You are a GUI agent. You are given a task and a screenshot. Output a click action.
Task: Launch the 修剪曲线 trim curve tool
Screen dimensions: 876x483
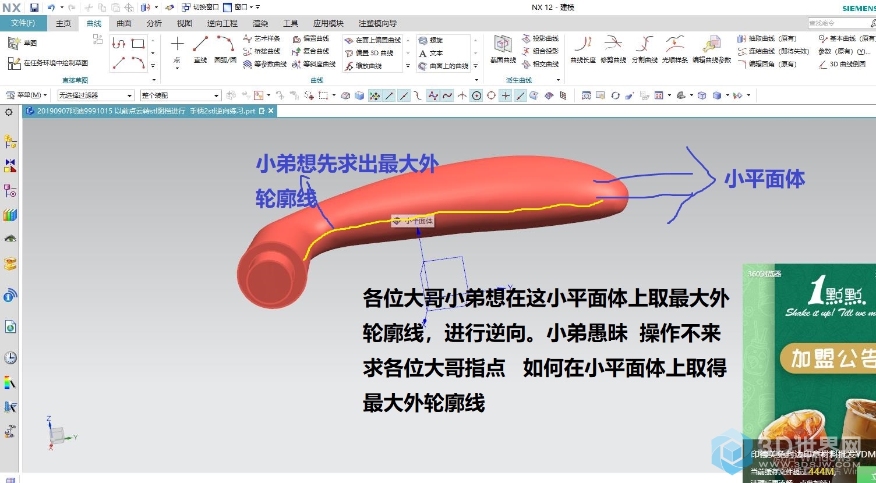613,49
